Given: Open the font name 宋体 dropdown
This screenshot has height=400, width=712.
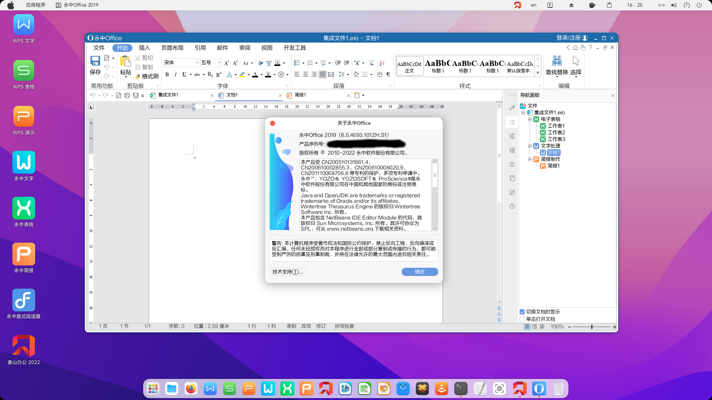Looking at the screenshot, I should point(197,63).
